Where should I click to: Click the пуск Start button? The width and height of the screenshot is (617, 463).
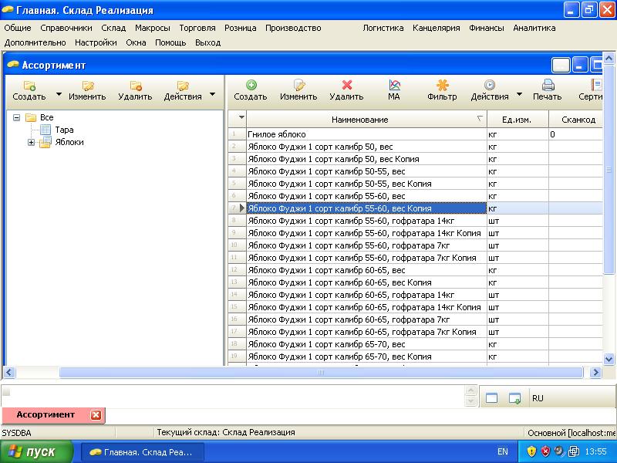(x=36, y=451)
